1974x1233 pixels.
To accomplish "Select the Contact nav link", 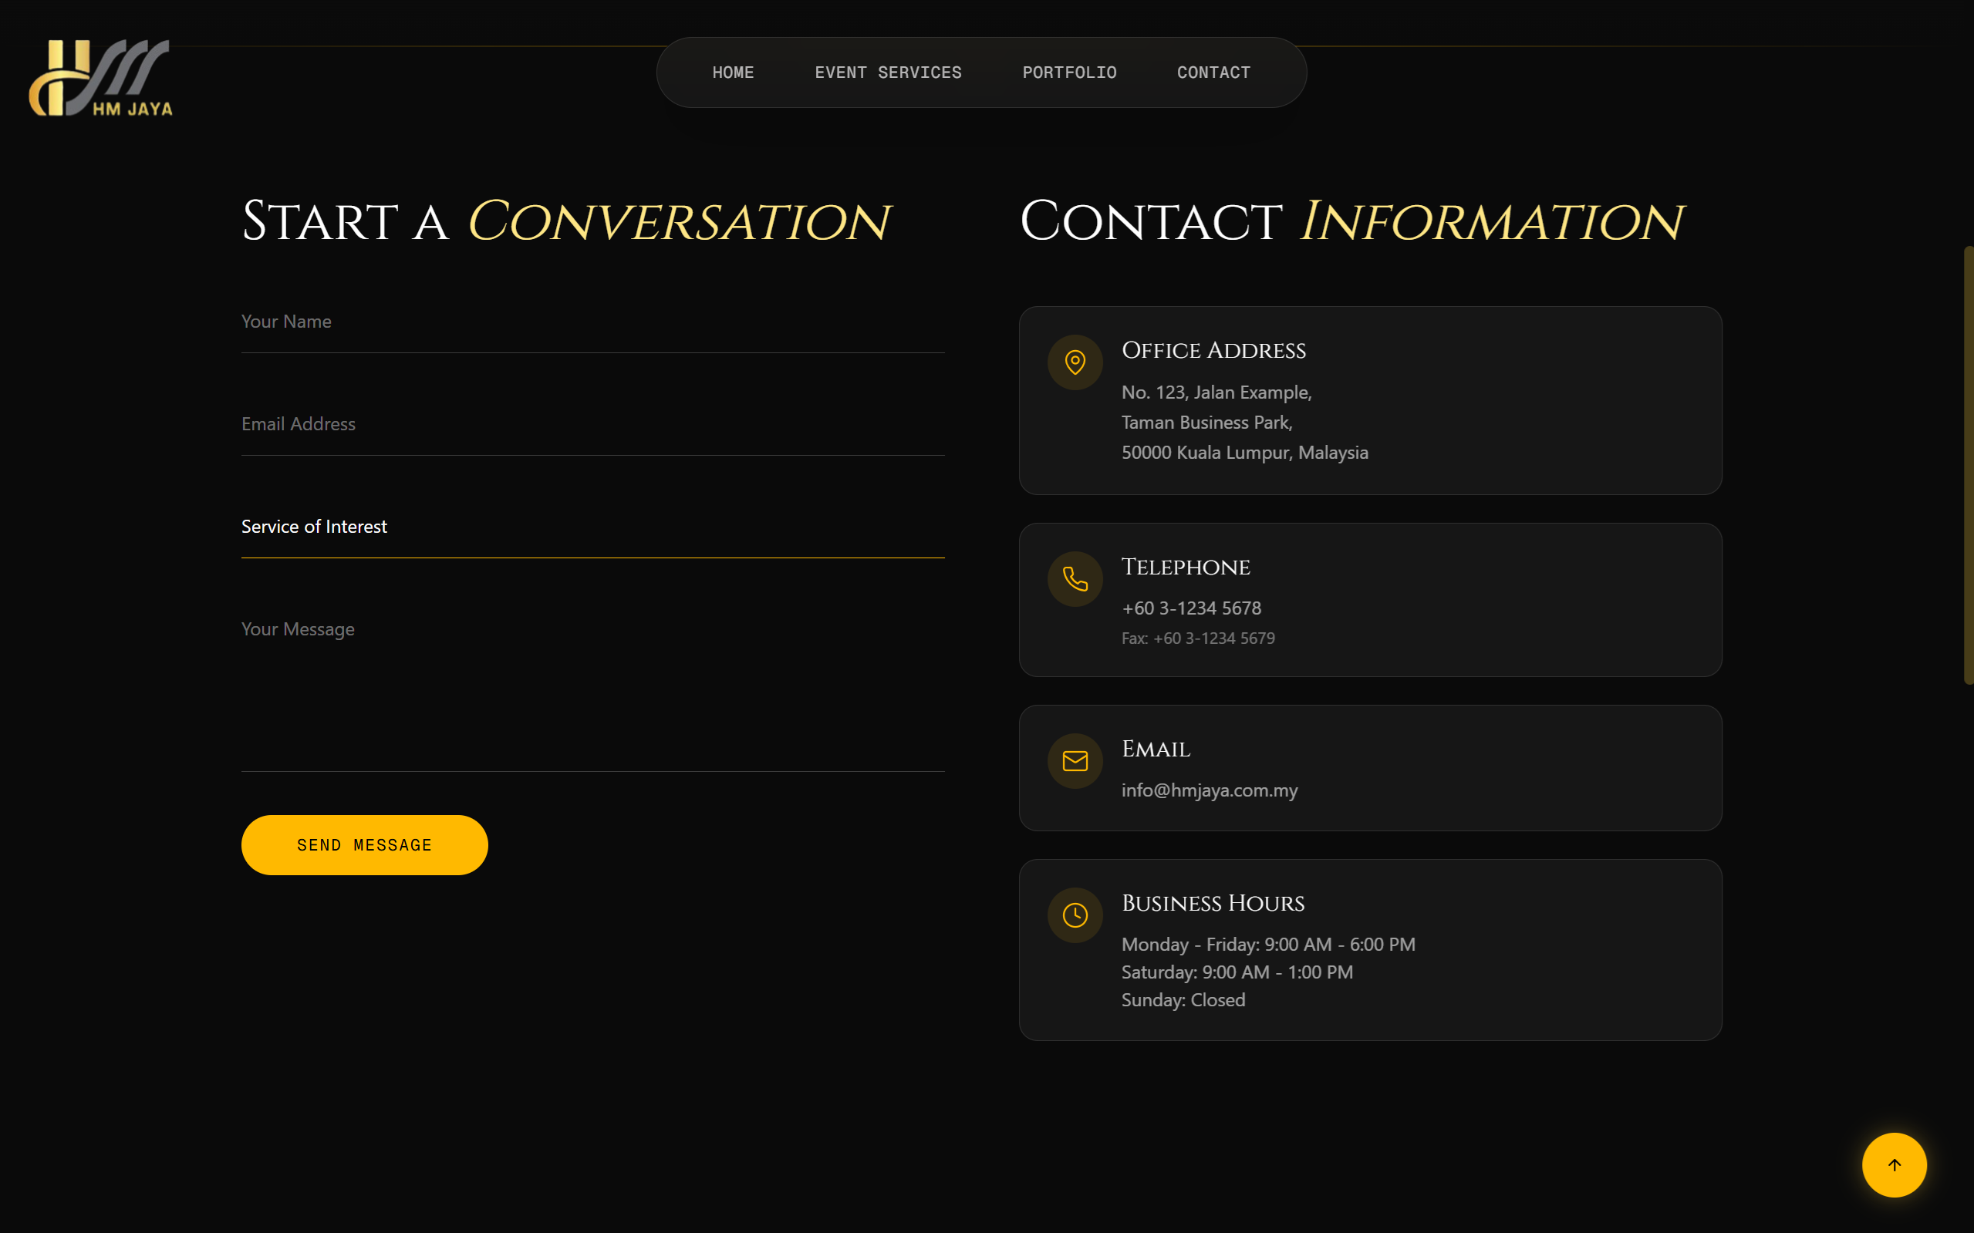I will pyautogui.click(x=1213, y=72).
